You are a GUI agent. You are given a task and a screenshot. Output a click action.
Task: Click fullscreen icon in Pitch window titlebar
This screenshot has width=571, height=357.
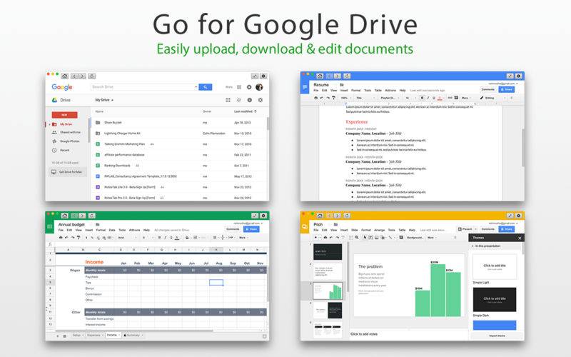510,216
